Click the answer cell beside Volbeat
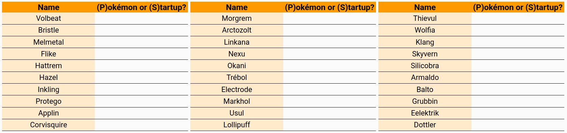This screenshot has width=567, height=133. coord(141,18)
